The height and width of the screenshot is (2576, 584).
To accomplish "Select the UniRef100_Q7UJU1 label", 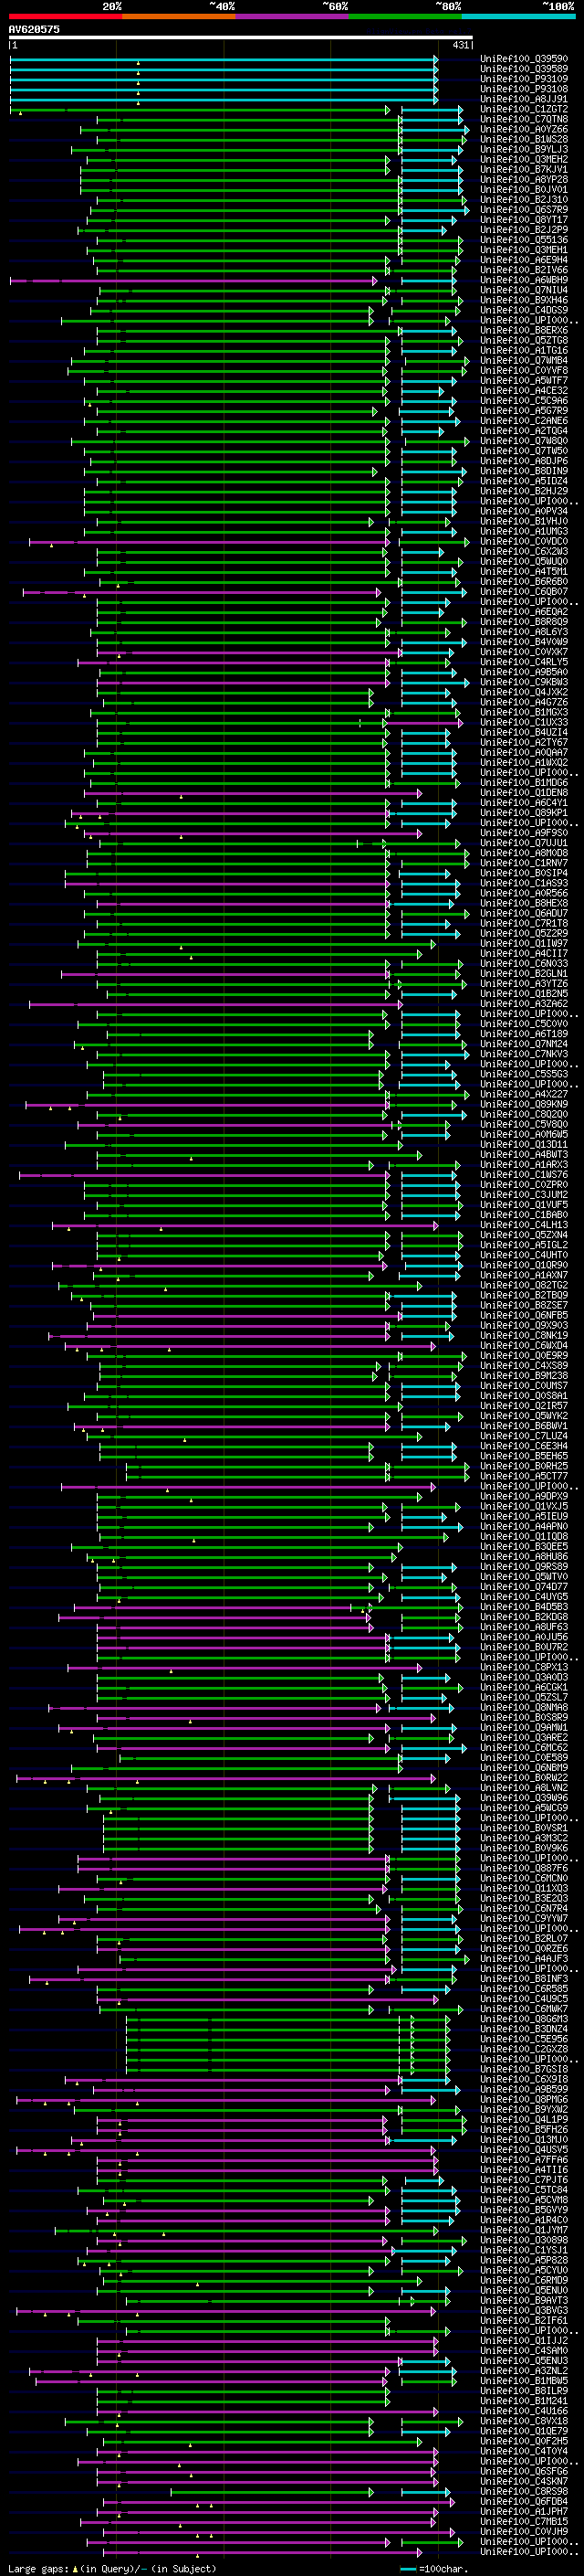I will 524,843.
